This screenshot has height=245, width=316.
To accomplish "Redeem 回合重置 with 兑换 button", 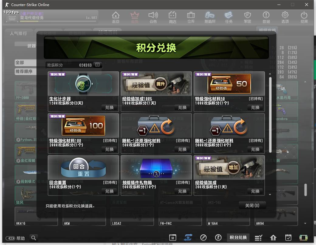I will point(109,191).
